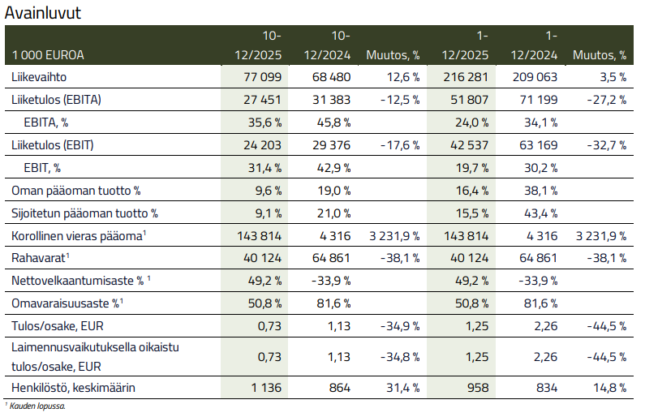This screenshot has height=417, width=645.
Task: Click the Rahavarat row label
Action: pyautogui.click(x=37, y=260)
